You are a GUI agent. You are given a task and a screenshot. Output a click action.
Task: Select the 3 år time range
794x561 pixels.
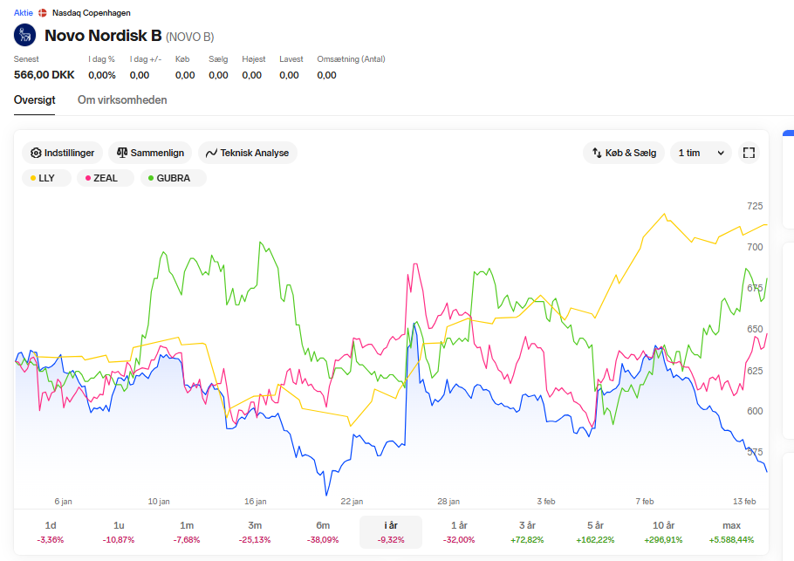click(527, 532)
